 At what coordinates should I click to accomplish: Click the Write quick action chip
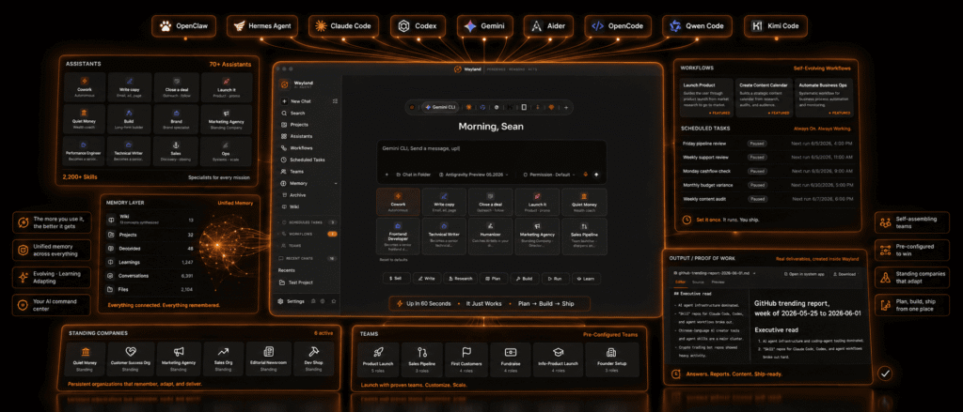[x=427, y=279]
